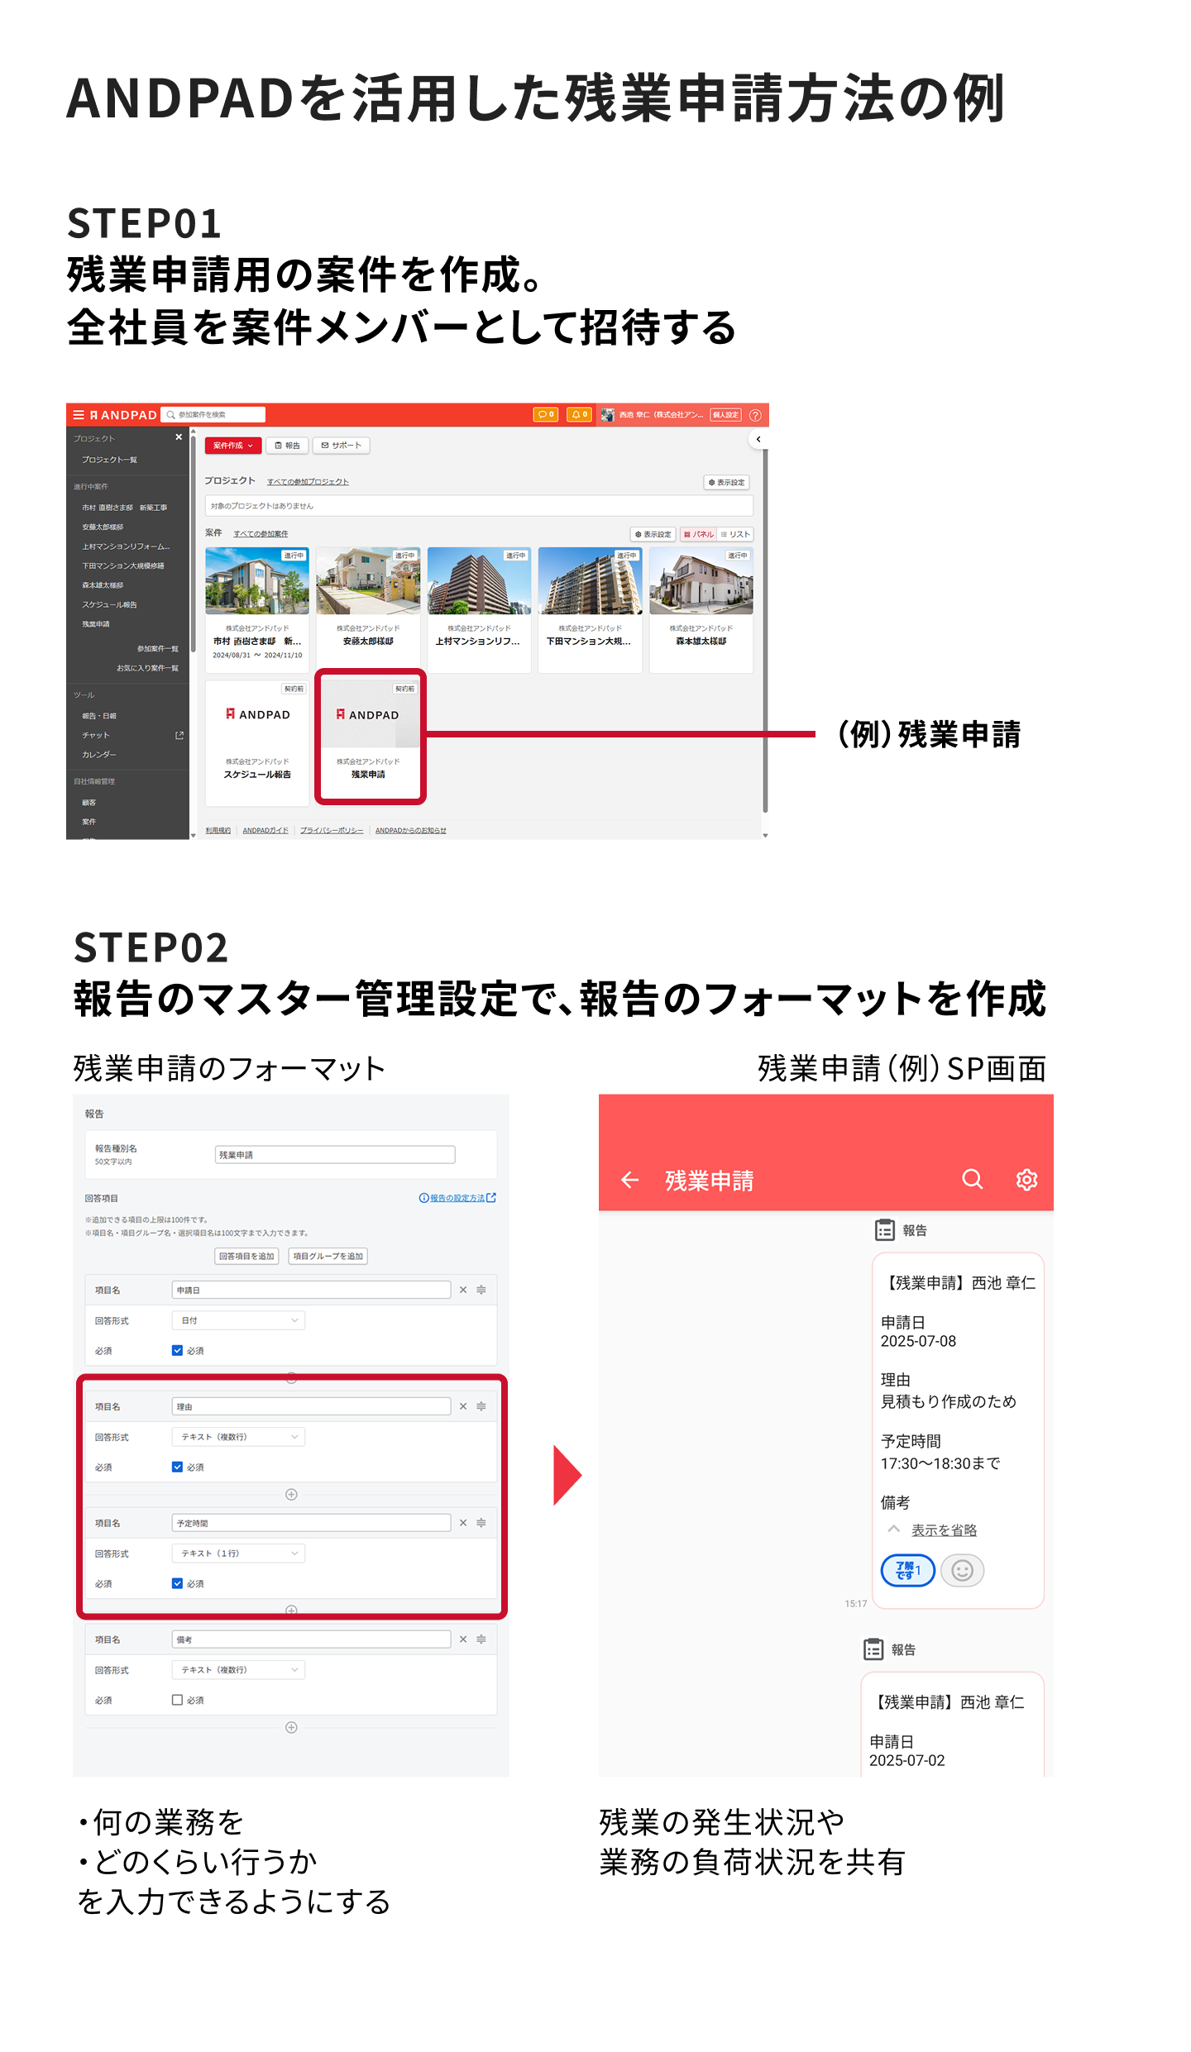Open the スケジュール報告 card

257,742
